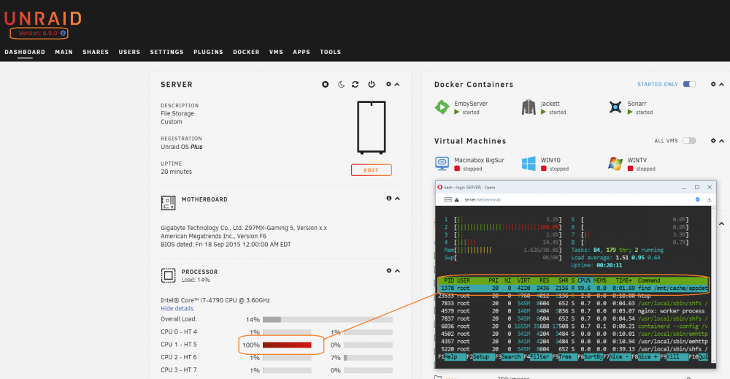
Task: Click F9 Kill in htop footer
Action: coord(674,356)
